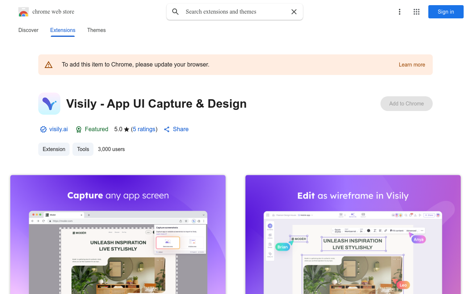Open the 5 ratings link
This screenshot has width=471, height=294.
coord(144,129)
